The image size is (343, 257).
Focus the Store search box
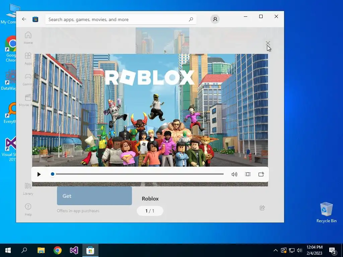tap(121, 19)
